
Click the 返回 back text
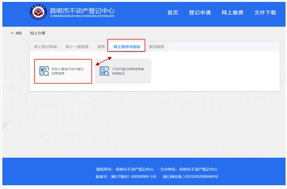[19, 33]
